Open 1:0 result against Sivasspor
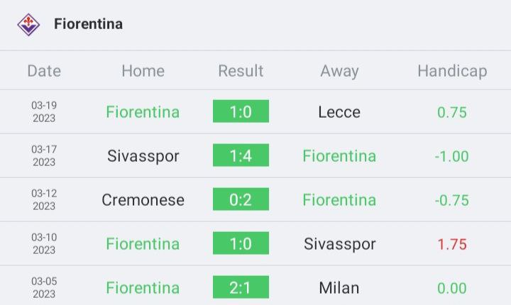The height and width of the screenshot is (305, 511). point(241,243)
